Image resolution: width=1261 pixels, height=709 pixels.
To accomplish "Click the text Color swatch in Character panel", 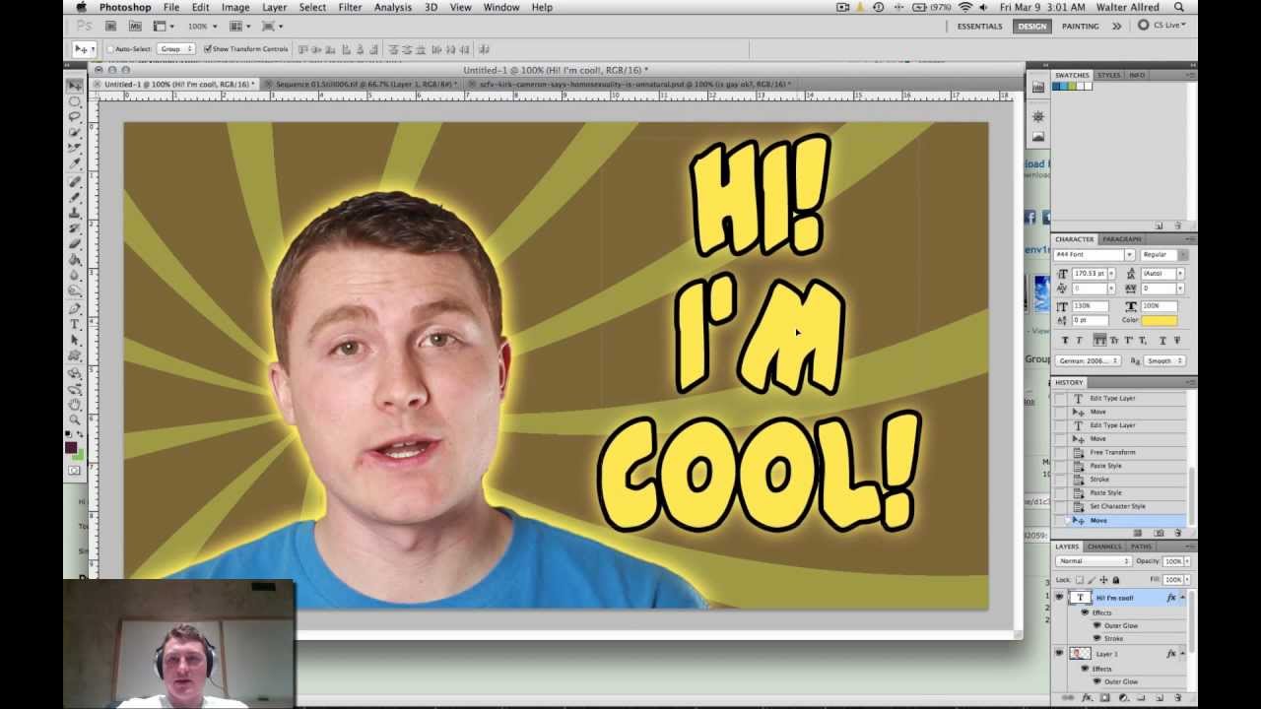I will tap(1159, 321).
